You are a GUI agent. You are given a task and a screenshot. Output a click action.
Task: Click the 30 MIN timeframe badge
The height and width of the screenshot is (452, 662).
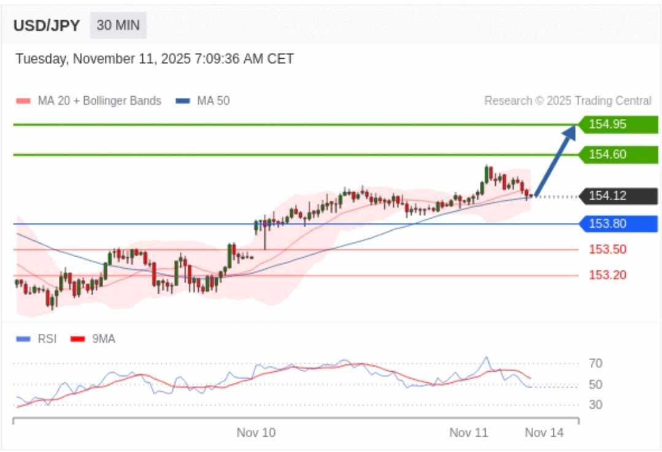coord(118,26)
